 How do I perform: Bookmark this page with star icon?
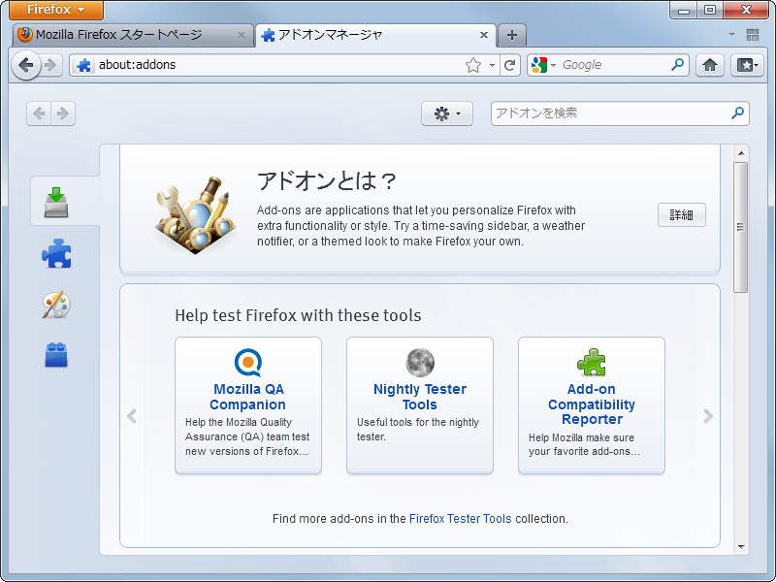tap(473, 65)
